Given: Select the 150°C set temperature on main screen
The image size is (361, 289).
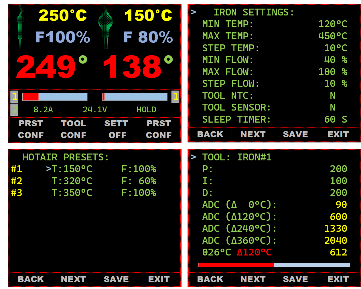Looking at the screenshot, I should click(148, 15).
